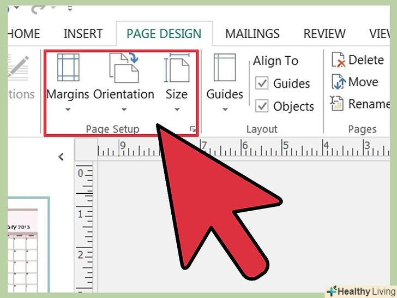Image resolution: width=397 pixels, height=298 pixels.
Task: Click the Orientation button label
Action: [124, 94]
